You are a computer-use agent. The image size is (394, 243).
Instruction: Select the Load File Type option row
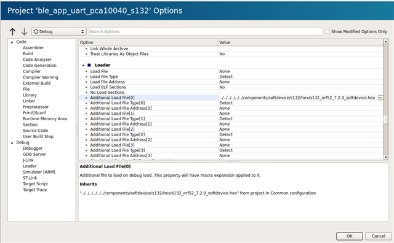click(231, 77)
